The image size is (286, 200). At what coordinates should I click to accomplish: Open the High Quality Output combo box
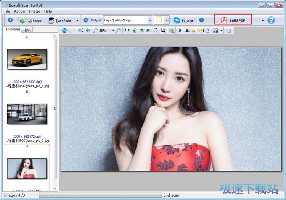tap(128, 20)
